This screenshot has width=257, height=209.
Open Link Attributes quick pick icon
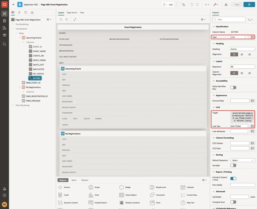[252, 131]
